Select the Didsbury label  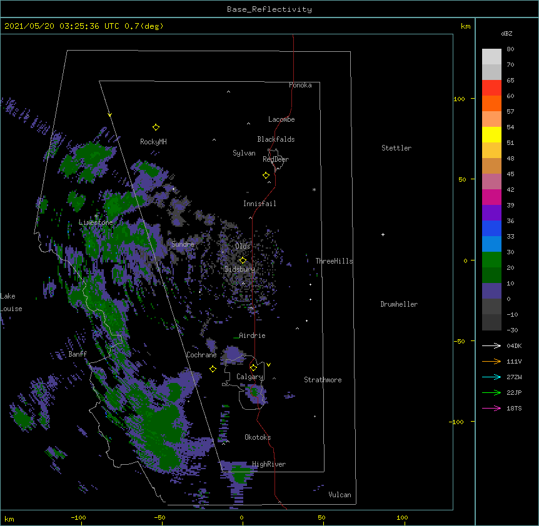[x=240, y=269]
